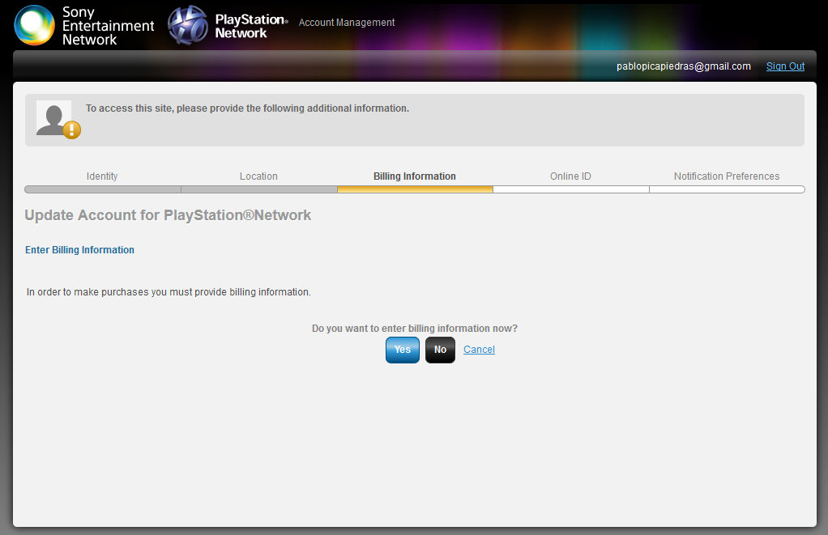Go to Notification Preferences step
This screenshot has height=535, width=828.
coord(726,176)
